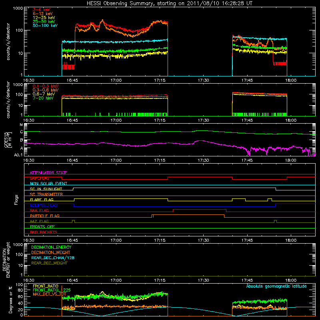This screenshot has width=320, height=320.
Task: Click the 0.1-0.3 MeV legend entry
Action: (46, 86)
